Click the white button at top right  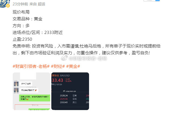[149, 1]
